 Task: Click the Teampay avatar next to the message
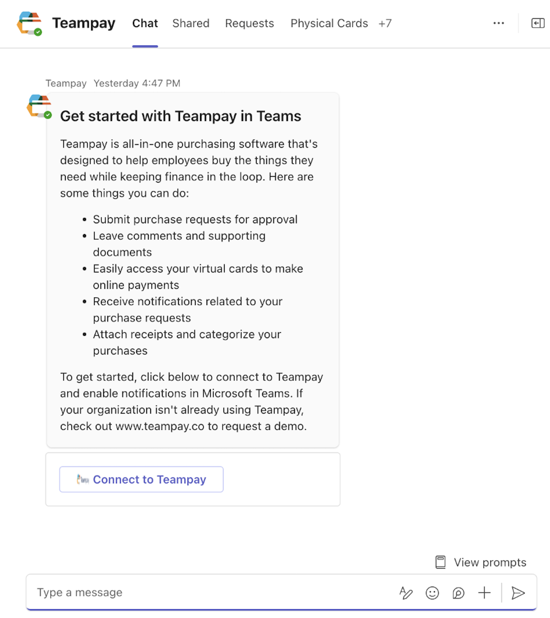[x=38, y=106]
